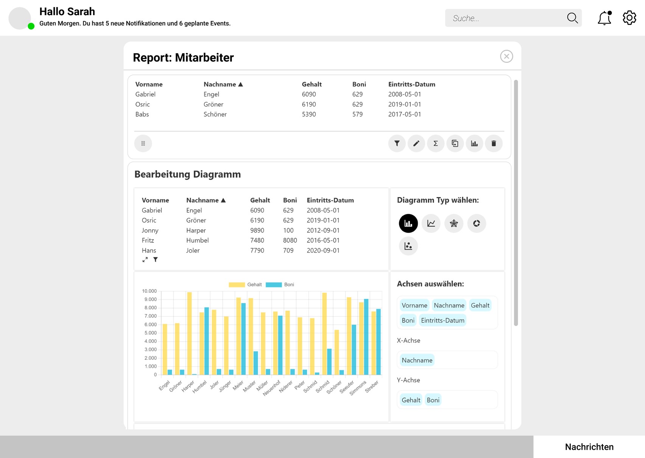
Task: Sort top table by Nachname header
Action: click(x=223, y=84)
